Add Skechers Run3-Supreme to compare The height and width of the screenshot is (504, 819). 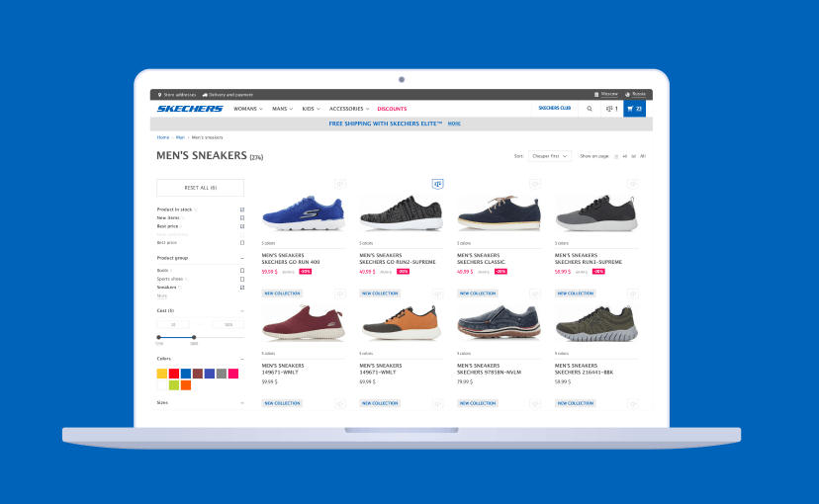633,184
